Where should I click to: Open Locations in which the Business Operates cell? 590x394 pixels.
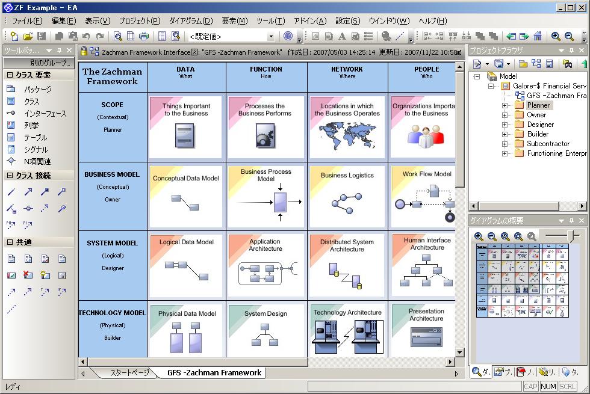coord(347,127)
